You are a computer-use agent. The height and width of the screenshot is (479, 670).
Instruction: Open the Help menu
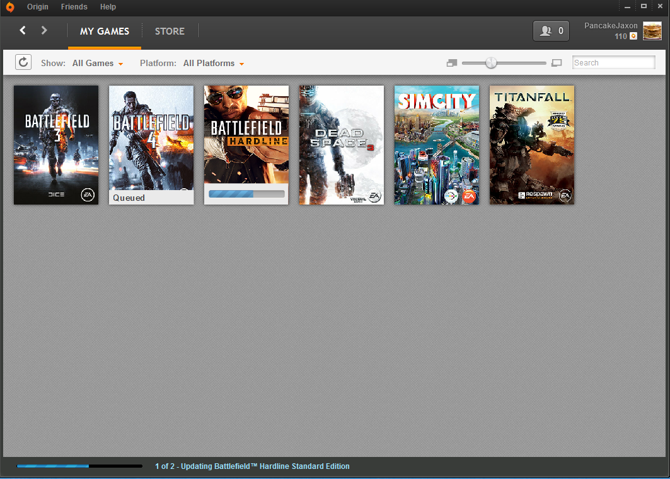tap(108, 7)
